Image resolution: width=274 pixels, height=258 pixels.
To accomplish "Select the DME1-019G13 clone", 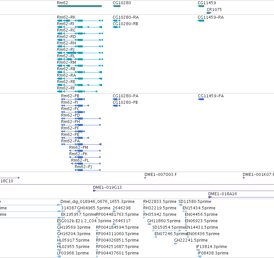I will pyautogui.click(x=184, y=191).
